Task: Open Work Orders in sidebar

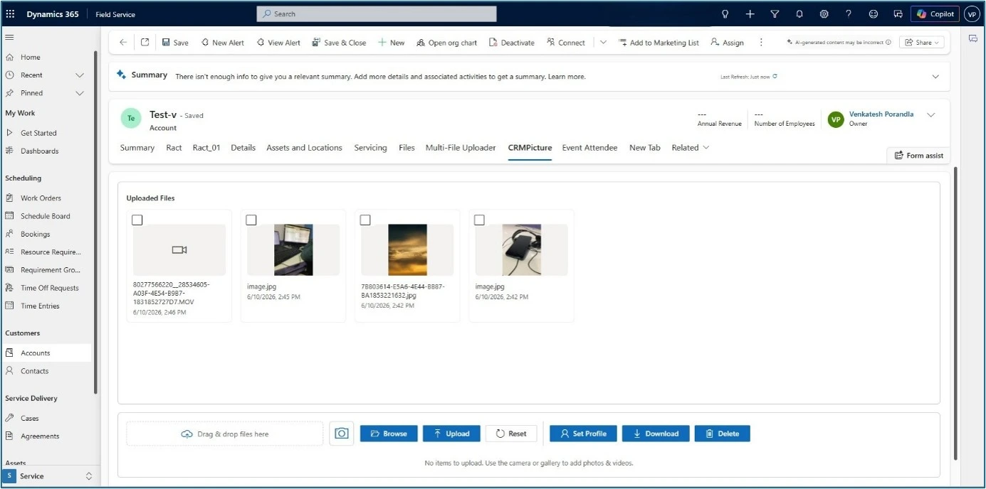Action: coord(41,198)
